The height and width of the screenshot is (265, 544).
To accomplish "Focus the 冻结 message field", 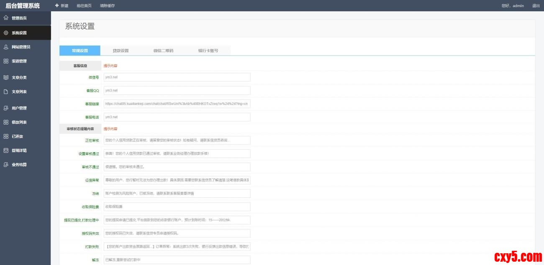I will coord(177,194).
